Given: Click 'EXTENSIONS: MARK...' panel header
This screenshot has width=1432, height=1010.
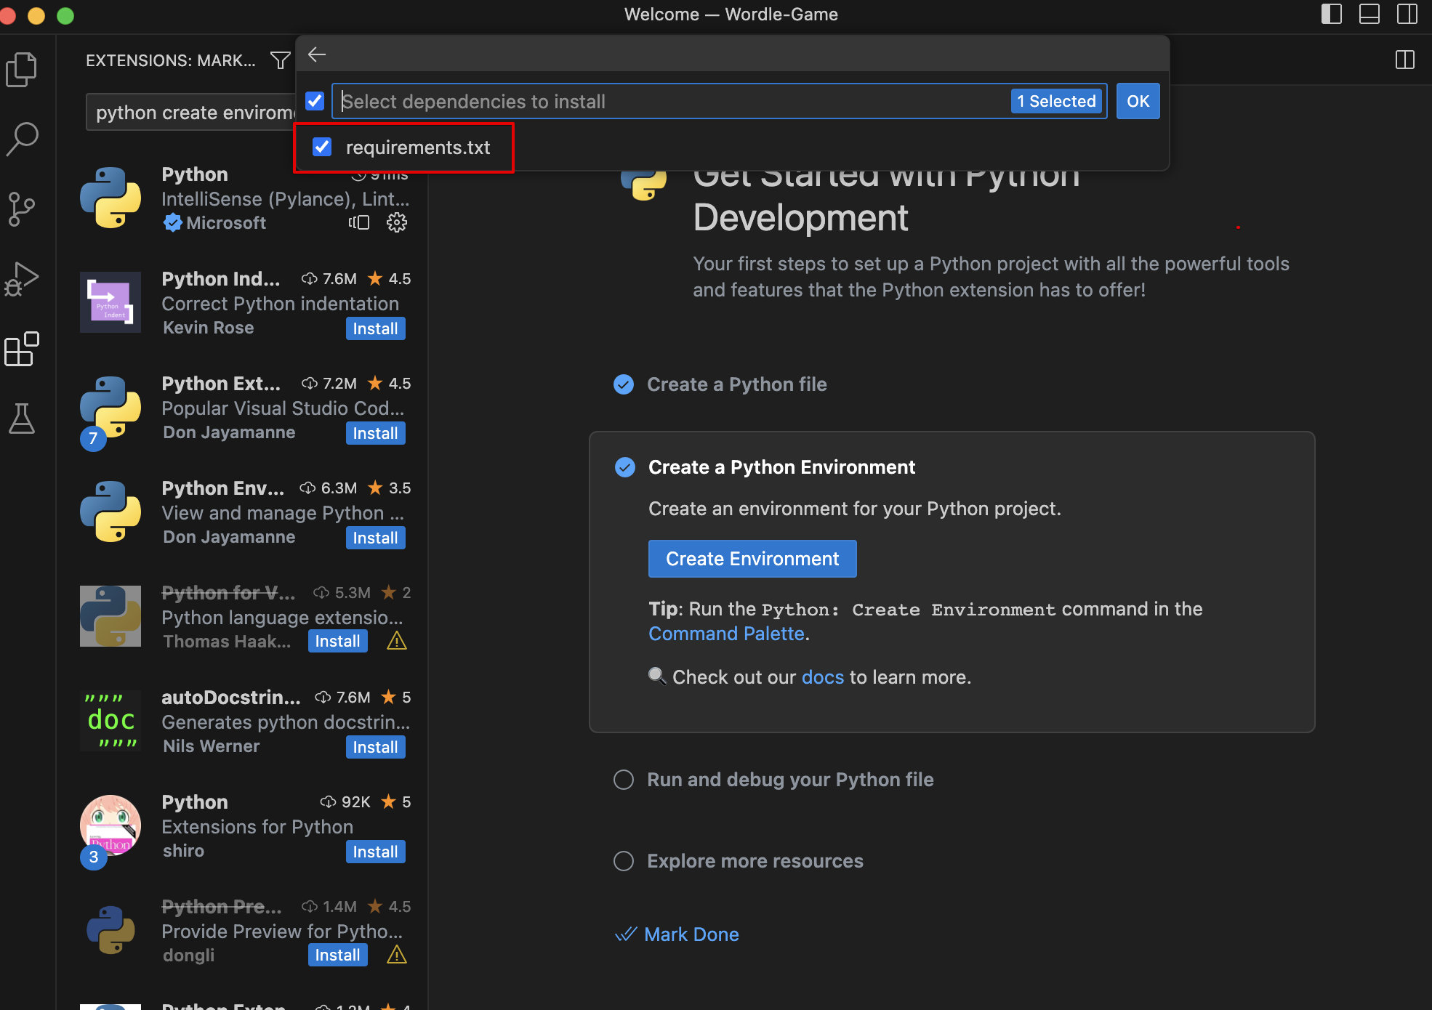Looking at the screenshot, I should [x=171, y=60].
